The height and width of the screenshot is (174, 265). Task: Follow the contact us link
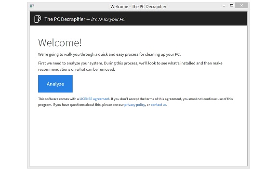point(159,105)
